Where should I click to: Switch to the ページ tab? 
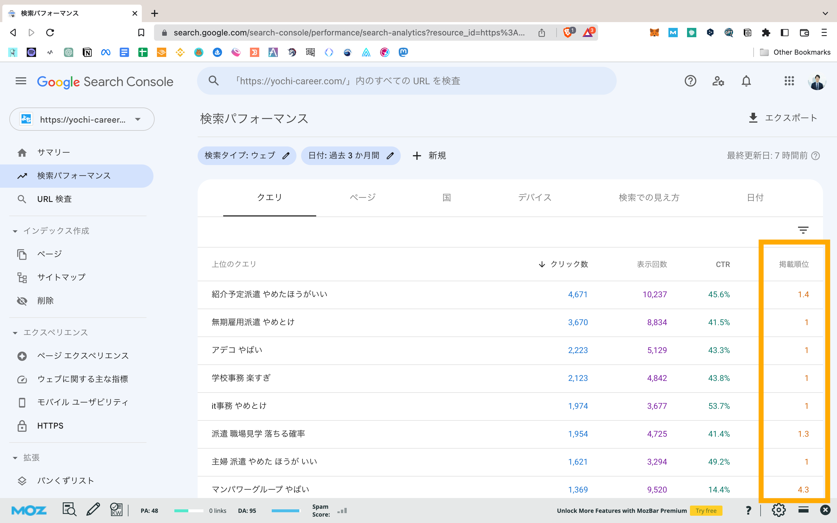[362, 198]
